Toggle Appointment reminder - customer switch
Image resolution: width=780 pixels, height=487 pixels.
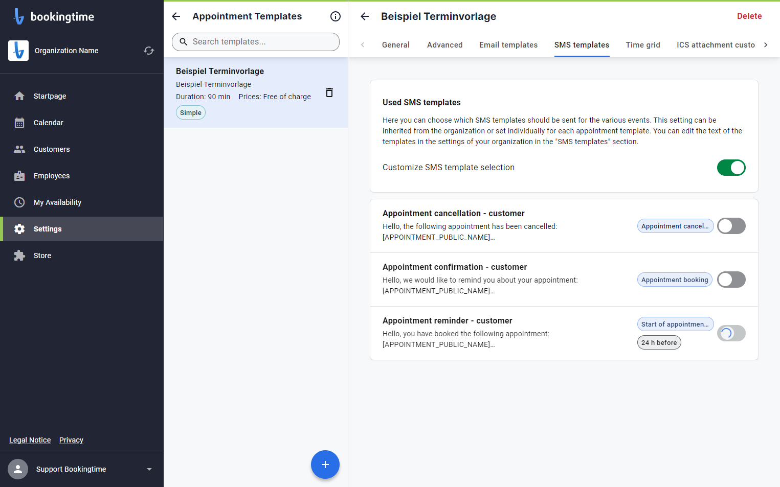tap(731, 333)
